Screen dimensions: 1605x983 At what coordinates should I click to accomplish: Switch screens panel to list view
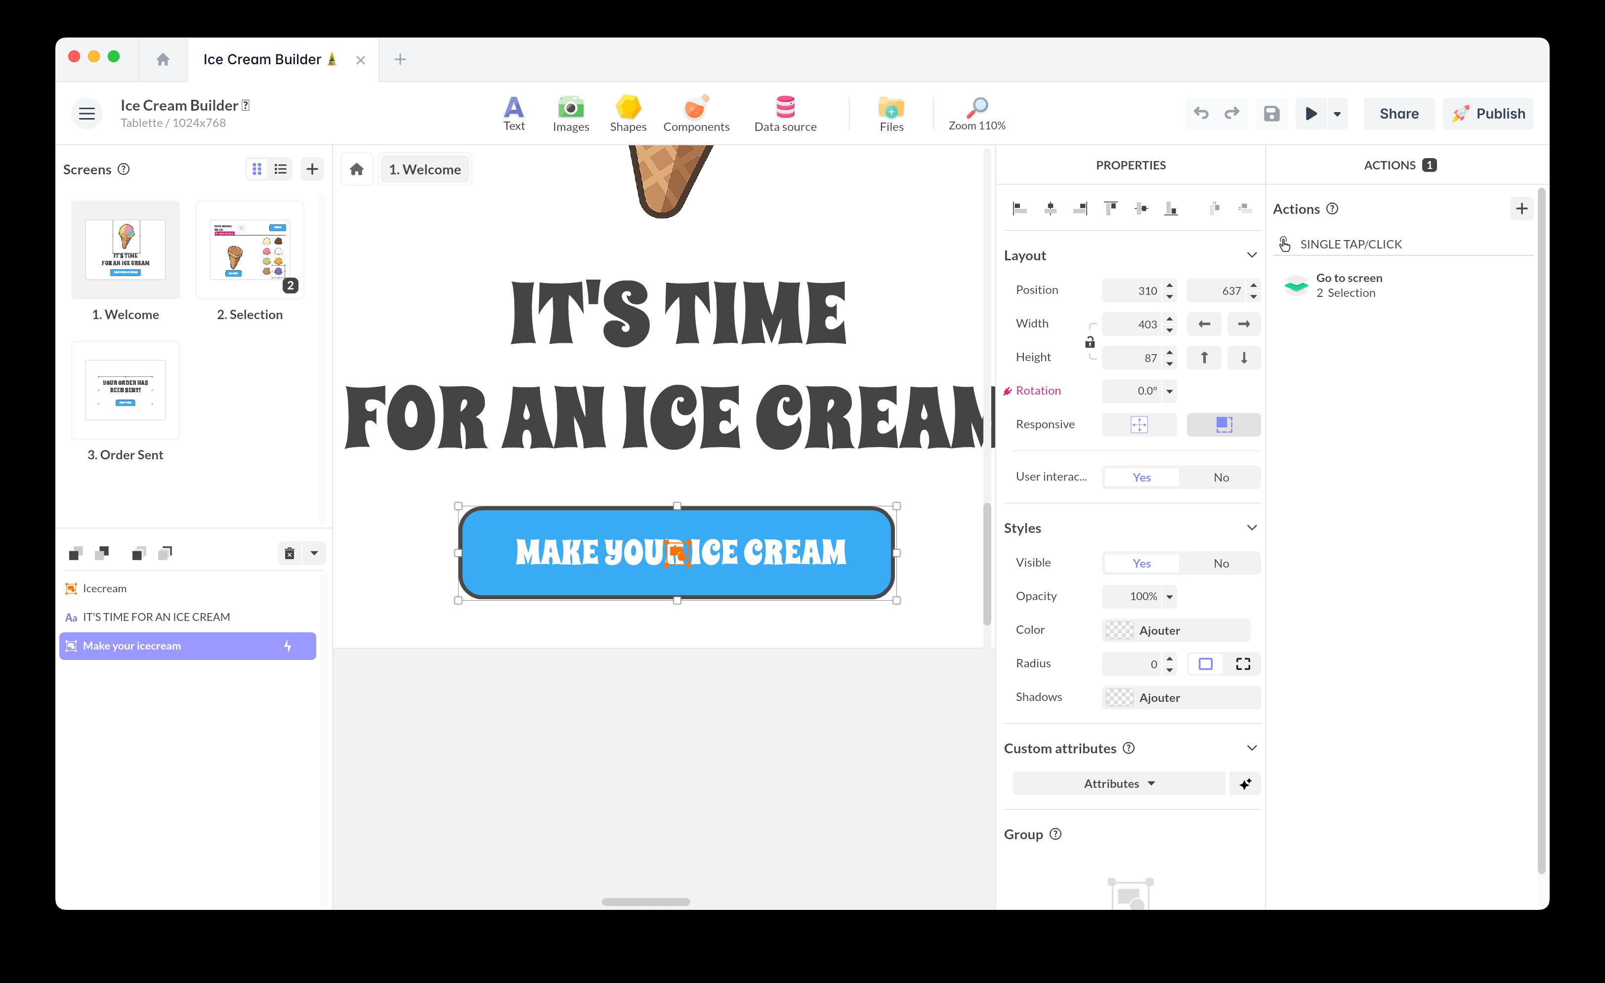[281, 169]
